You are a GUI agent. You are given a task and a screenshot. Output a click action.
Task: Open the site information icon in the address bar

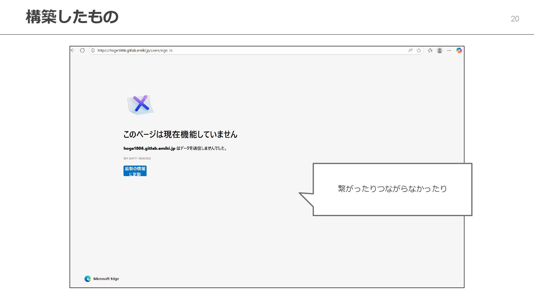pyautogui.click(x=93, y=50)
